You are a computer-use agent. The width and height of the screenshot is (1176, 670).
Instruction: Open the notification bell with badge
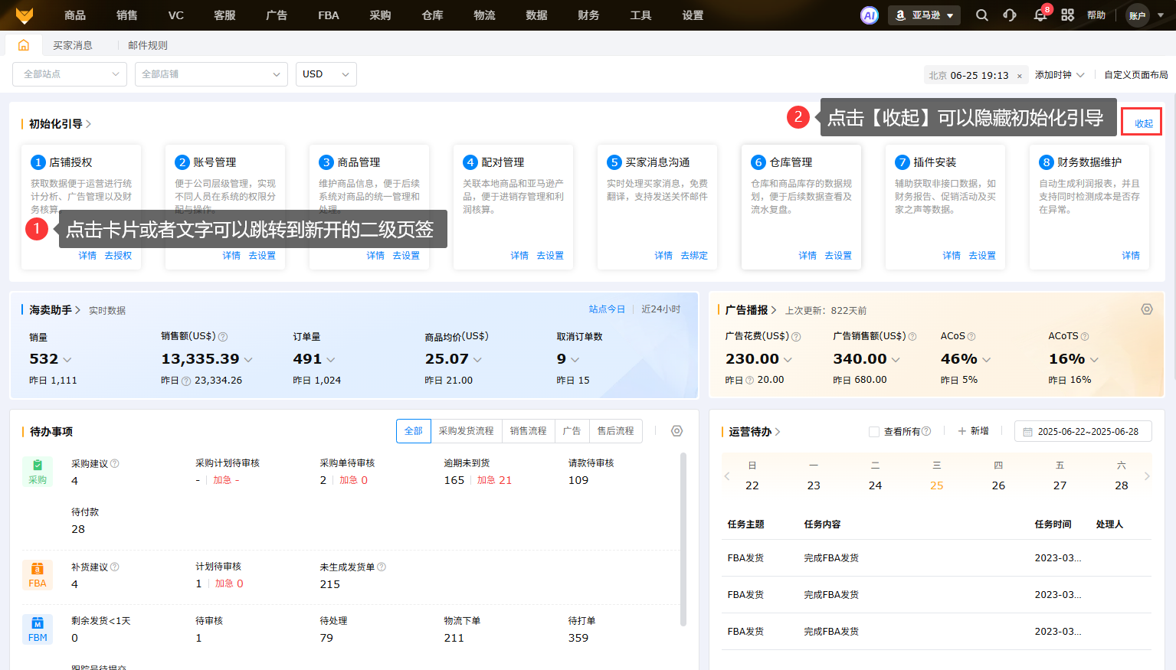coord(1040,15)
